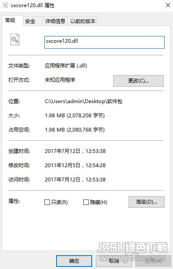
Task: Close the cxcore120.dll properties dialog
Action: click(x=168, y=5)
